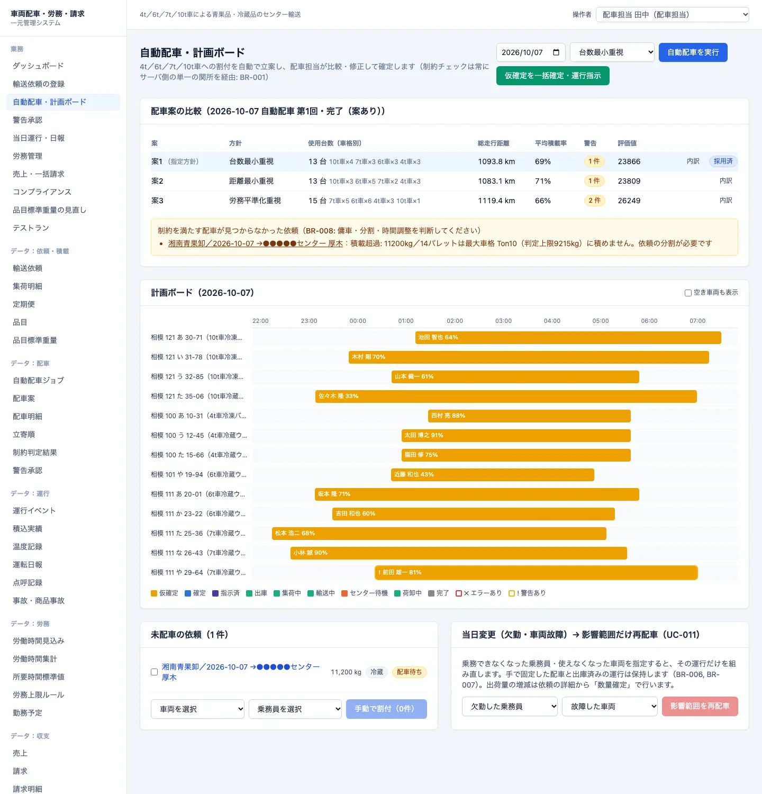Open 売上・一括請求 in sidebar
The image size is (762, 794).
[63, 174]
